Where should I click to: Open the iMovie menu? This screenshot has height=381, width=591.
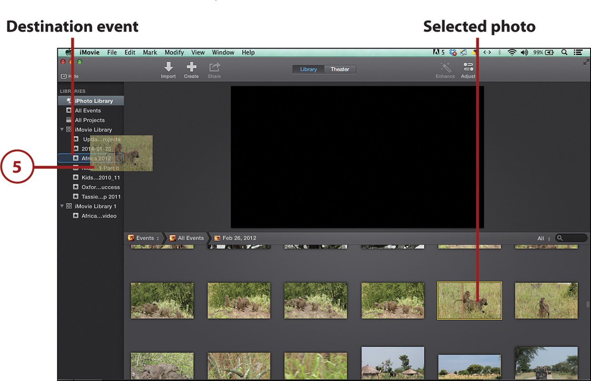(x=90, y=52)
